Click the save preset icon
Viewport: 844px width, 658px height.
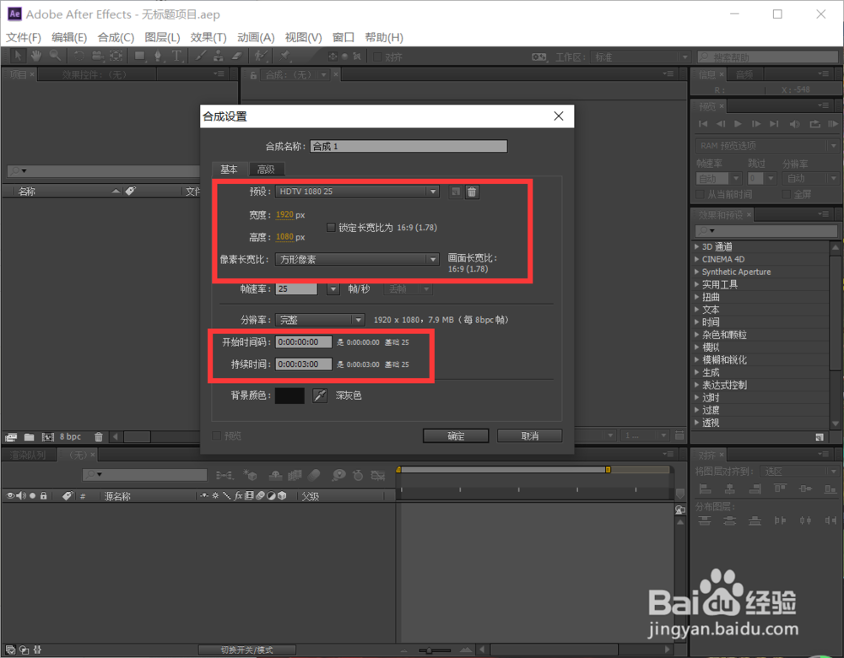point(456,191)
